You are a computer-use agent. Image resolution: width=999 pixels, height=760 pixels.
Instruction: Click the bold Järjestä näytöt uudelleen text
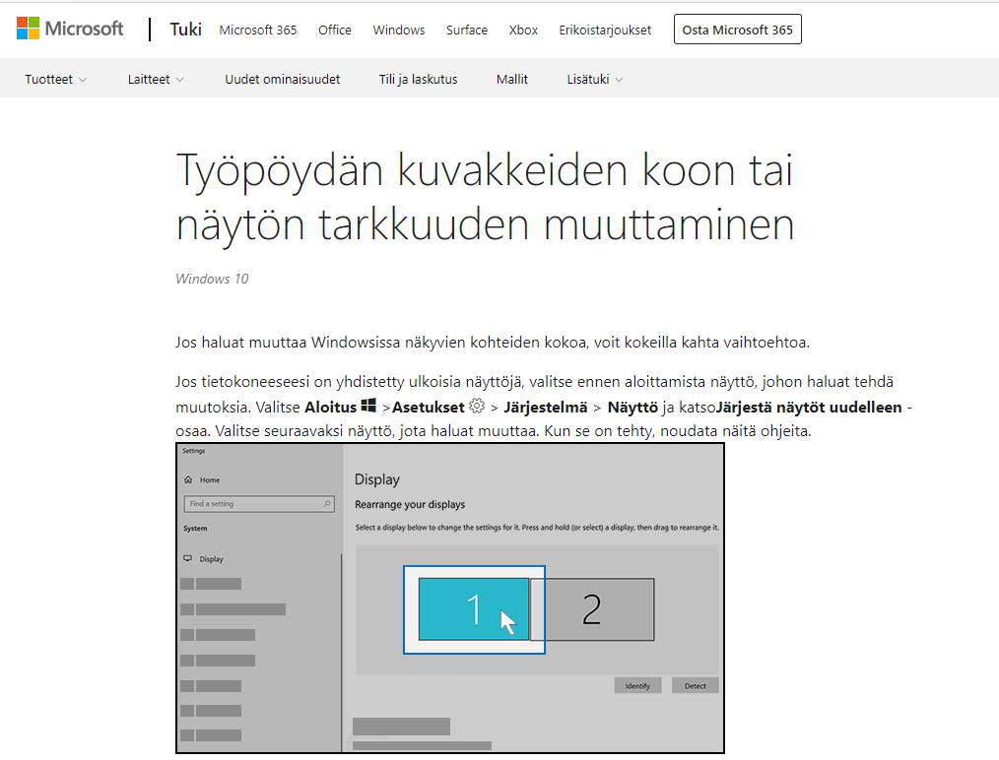(x=809, y=408)
